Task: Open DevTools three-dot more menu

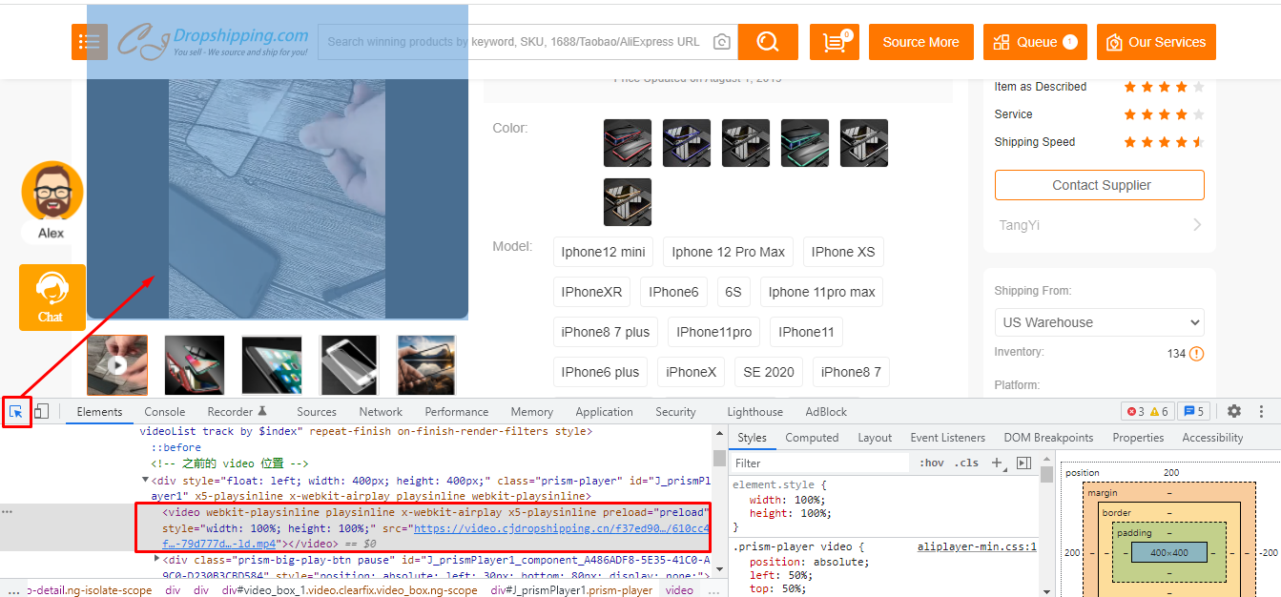Action: coord(1261,412)
